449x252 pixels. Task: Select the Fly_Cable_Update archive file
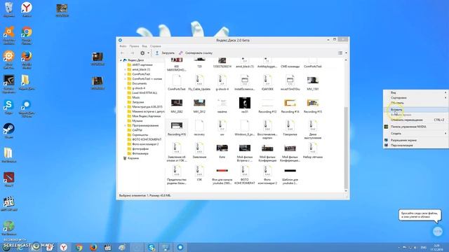pyautogui.click(x=199, y=83)
